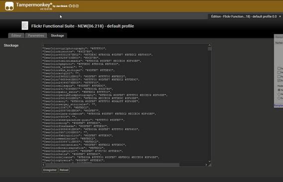This screenshot has height=182, width=283.
Task: Click the up arrow of storage scrollbar
Action: 209,45
